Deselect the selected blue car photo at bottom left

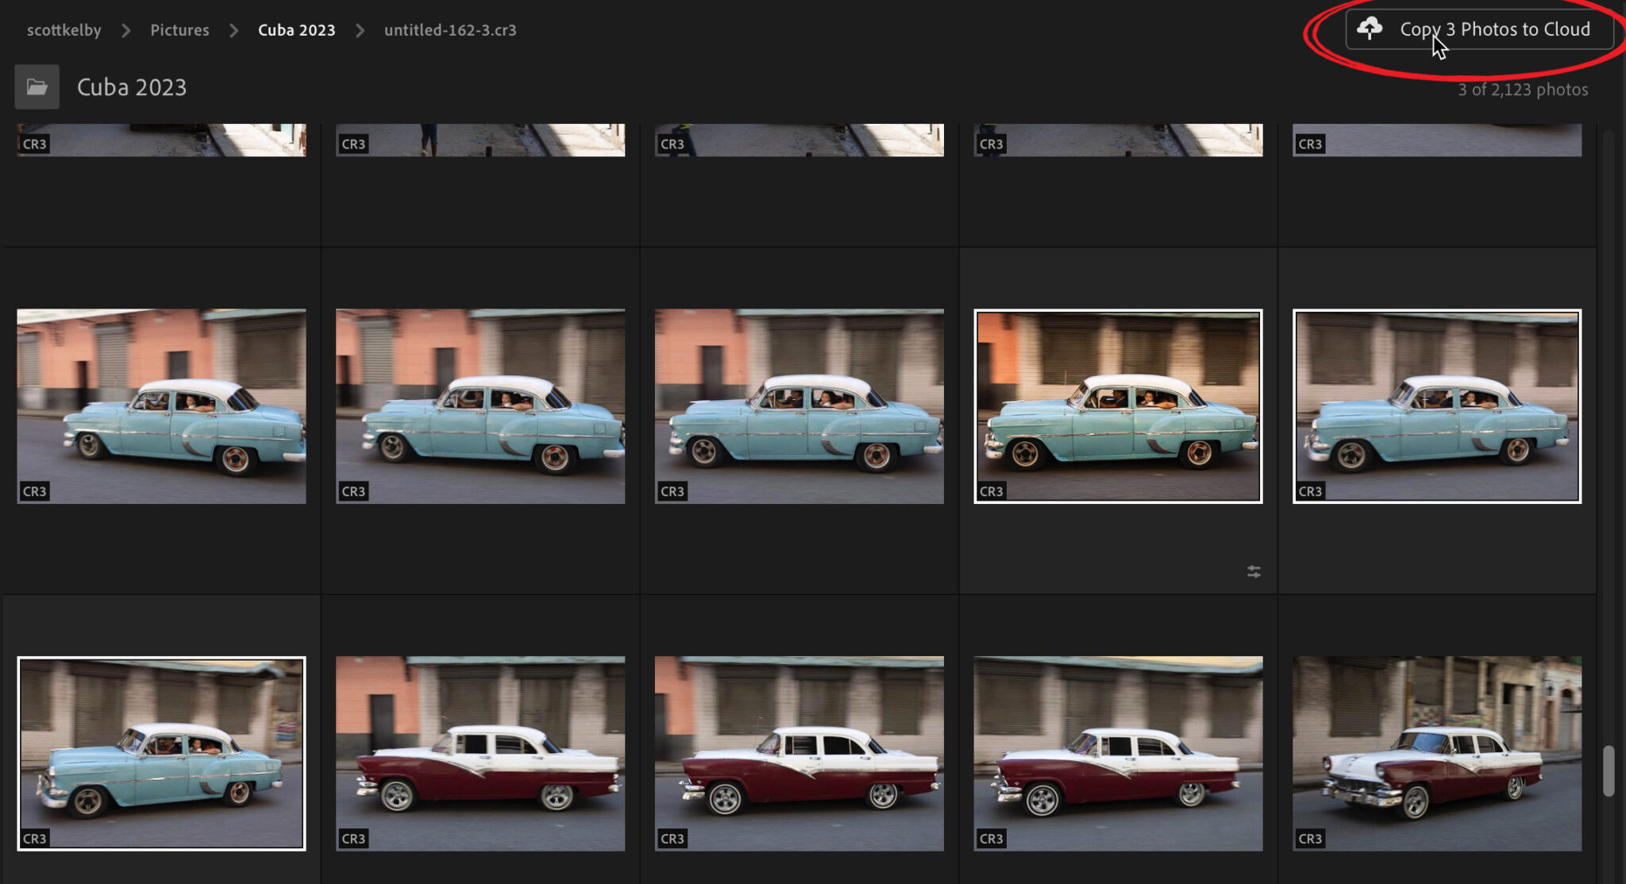click(x=161, y=755)
